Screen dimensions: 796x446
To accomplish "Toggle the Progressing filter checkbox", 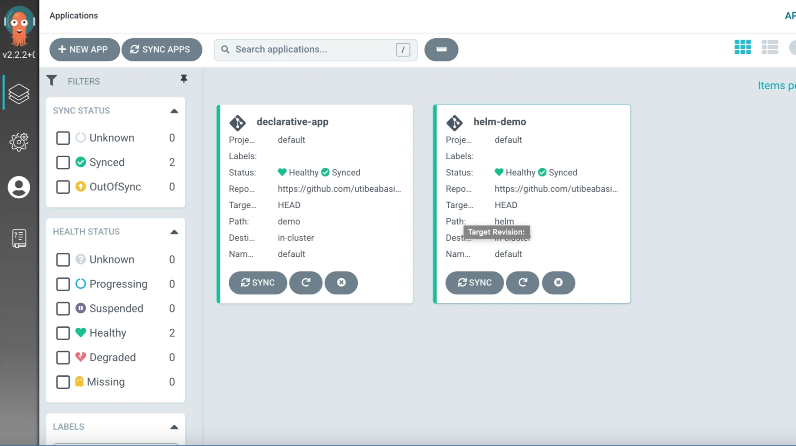I will [x=63, y=284].
